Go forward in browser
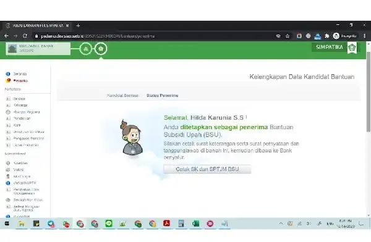Viewport: 371px width, 242px height. pyautogui.click(x=15, y=36)
